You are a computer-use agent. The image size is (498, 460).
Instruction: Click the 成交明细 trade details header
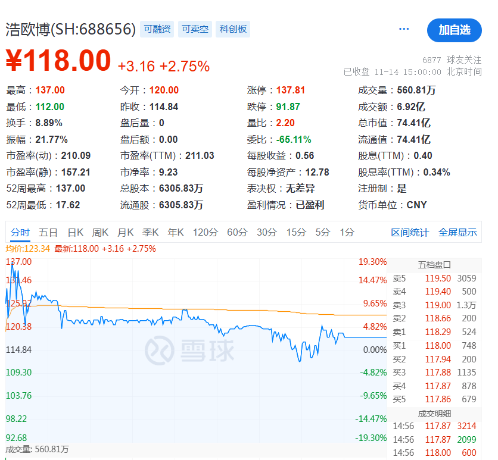(x=434, y=412)
